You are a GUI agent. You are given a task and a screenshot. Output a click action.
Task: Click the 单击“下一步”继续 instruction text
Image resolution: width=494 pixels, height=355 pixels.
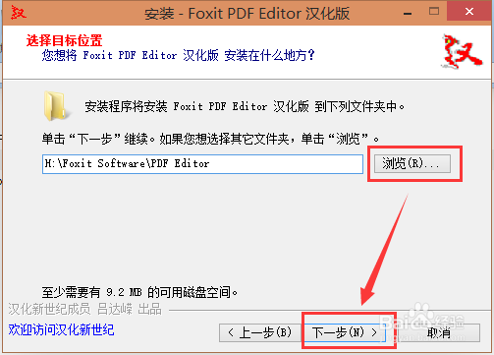point(210,139)
